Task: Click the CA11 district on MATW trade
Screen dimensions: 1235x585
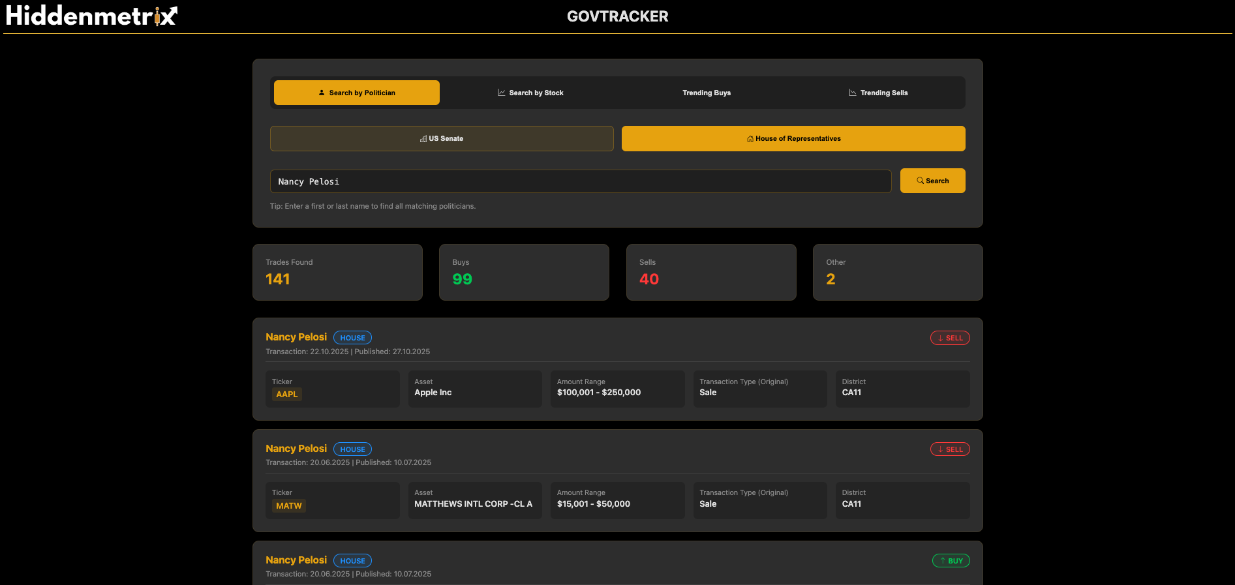Action: click(851, 504)
